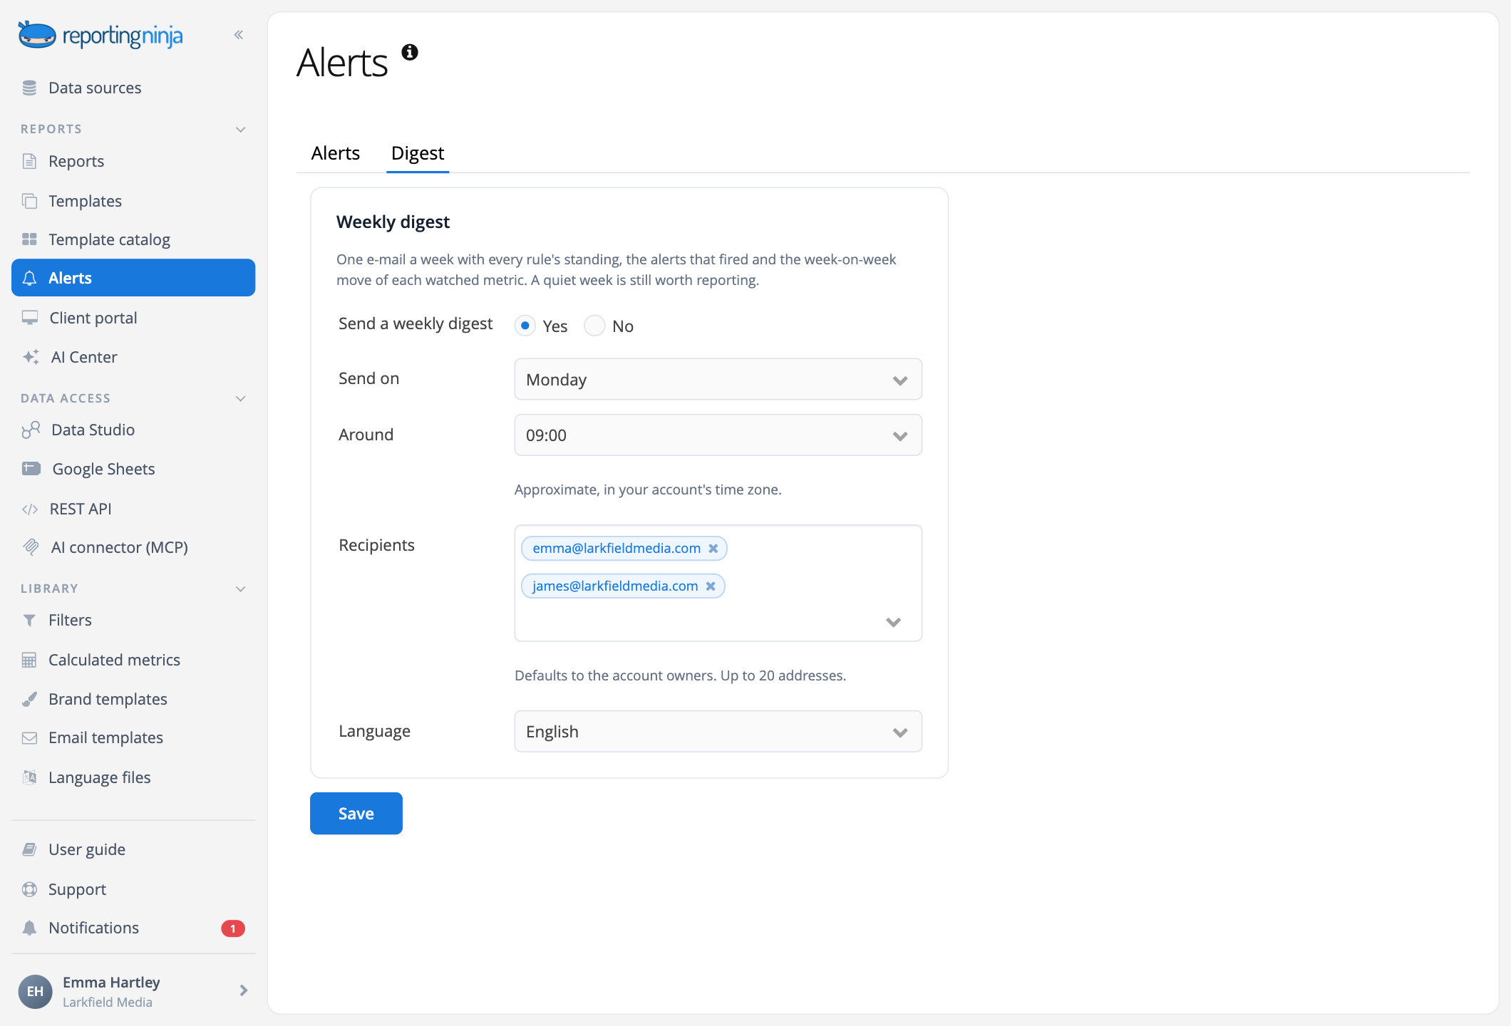Viewport: 1511px width, 1026px height.
Task: Collapse the LIBRARY sidebar section
Action: click(x=240, y=589)
